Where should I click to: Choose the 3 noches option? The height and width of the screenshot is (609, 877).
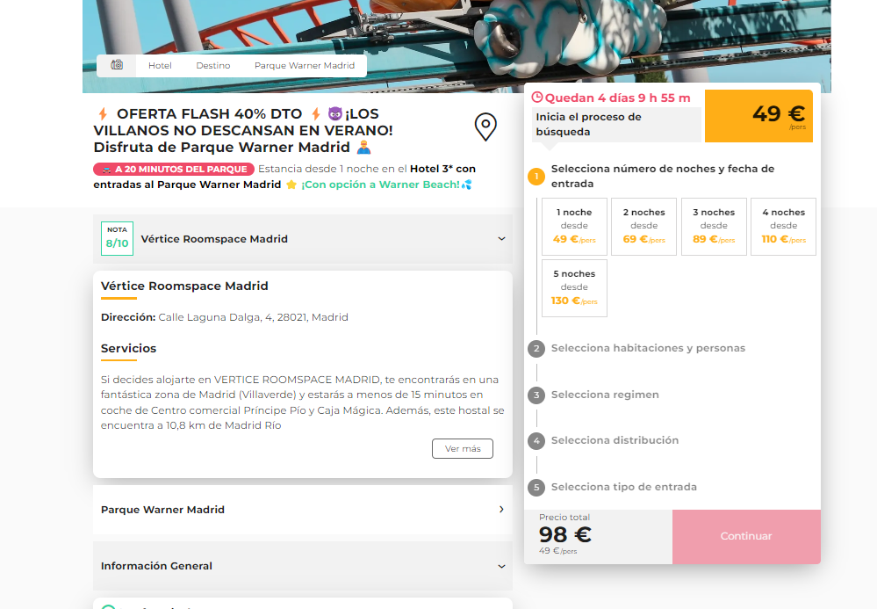714,227
